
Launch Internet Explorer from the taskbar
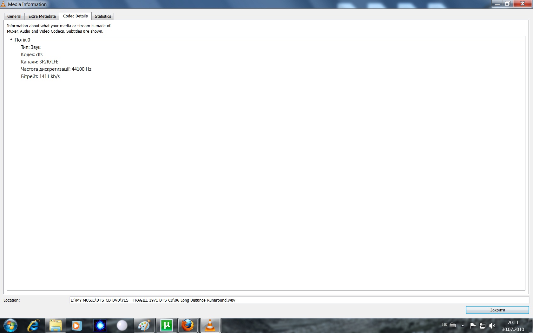(x=33, y=325)
